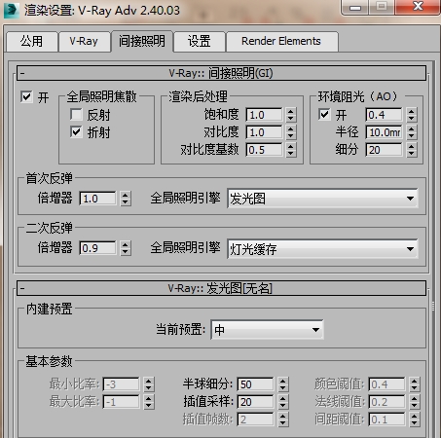Maximize the 渲染设置 window
The image size is (441, 438).
pos(382,7)
